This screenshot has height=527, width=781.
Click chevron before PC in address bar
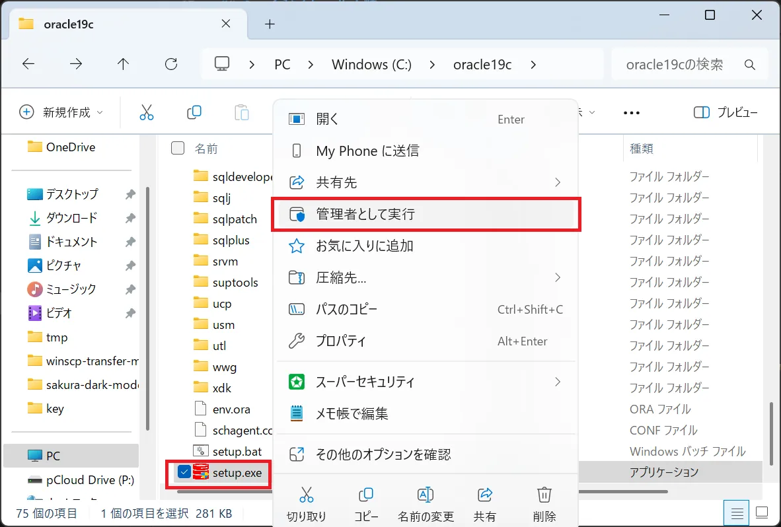click(x=252, y=65)
